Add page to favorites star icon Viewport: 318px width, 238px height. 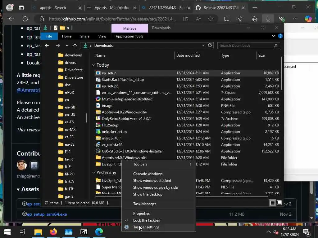(211, 19)
